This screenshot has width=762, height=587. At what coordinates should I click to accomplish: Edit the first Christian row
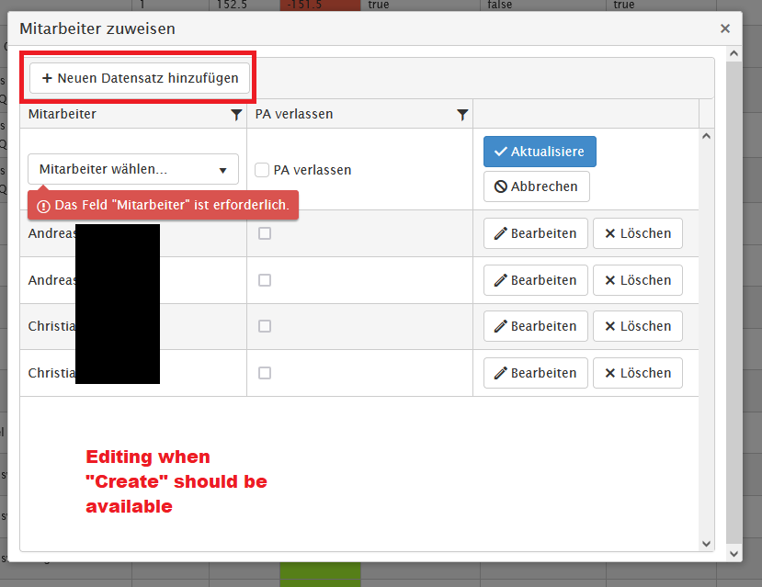pos(535,326)
